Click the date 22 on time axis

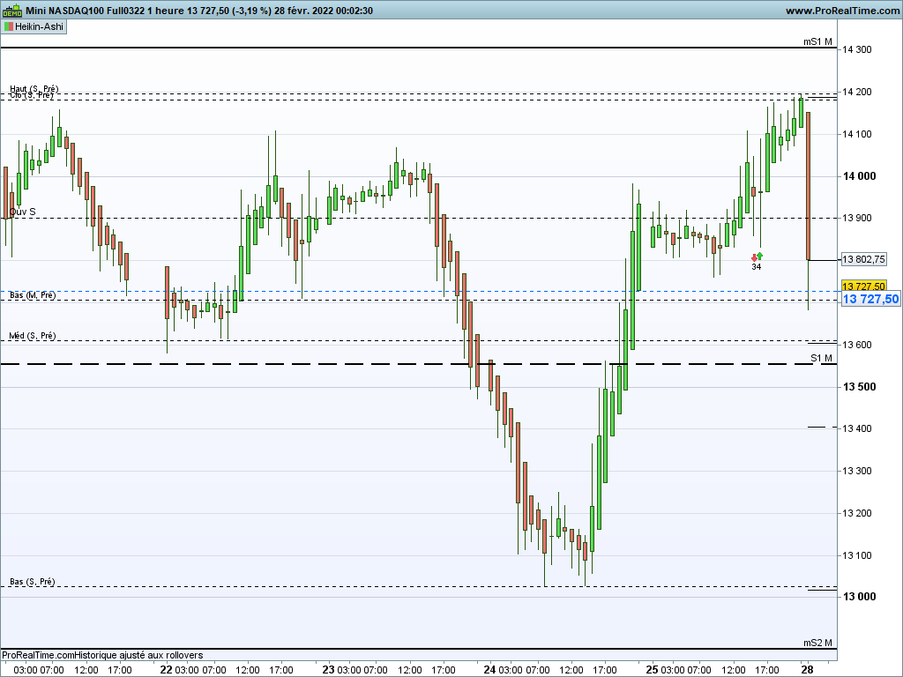tap(166, 670)
